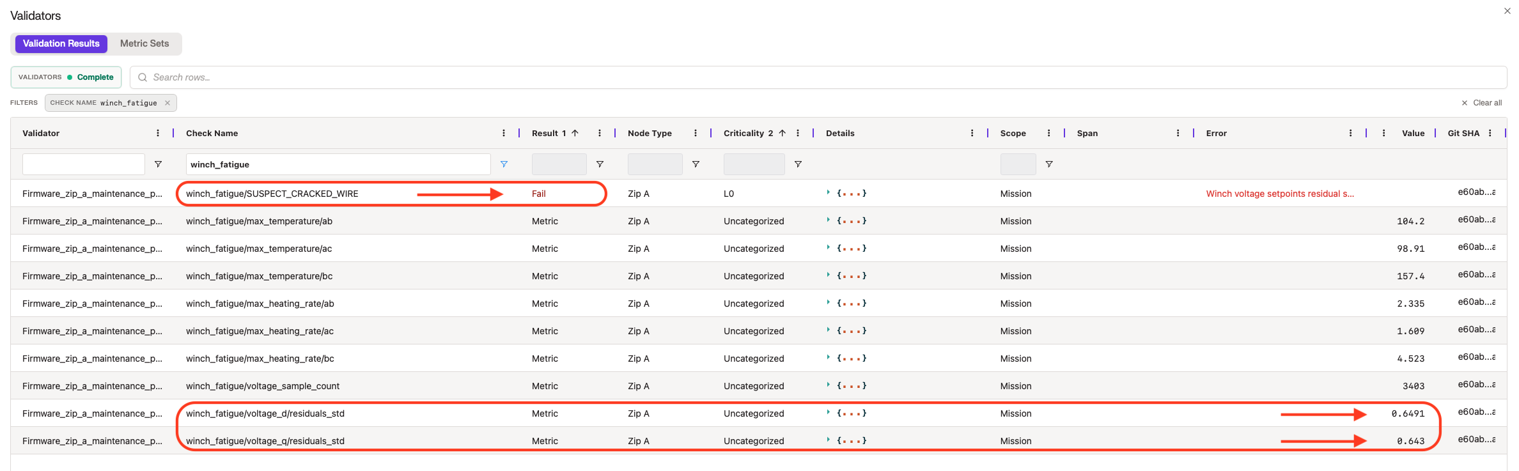Click the Validators Complete status badge

[x=66, y=77]
